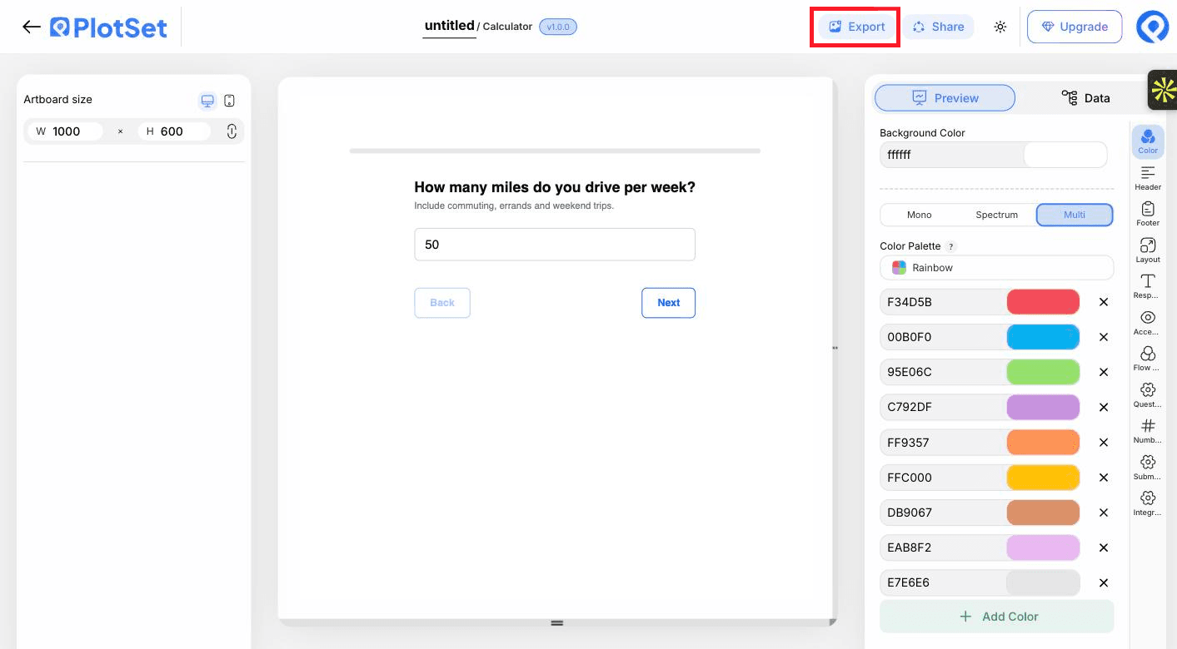Viewport: 1177px width, 649px height.
Task: Click the Upgrade button
Action: 1075,27
